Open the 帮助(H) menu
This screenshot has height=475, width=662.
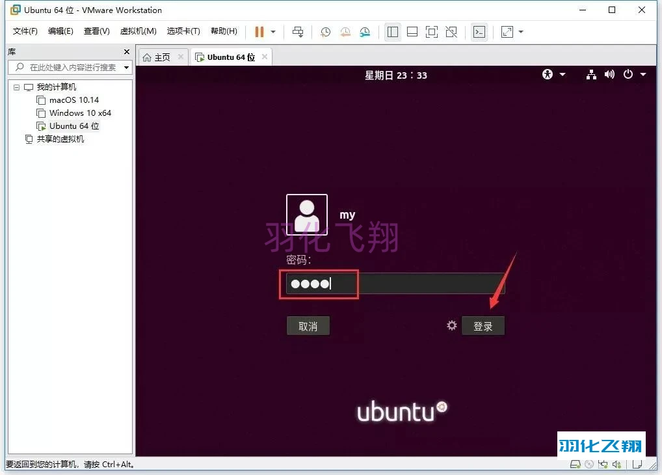pyautogui.click(x=224, y=31)
